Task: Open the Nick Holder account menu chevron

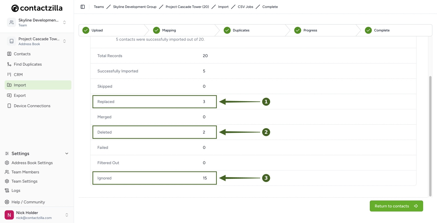Action: [67, 215]
